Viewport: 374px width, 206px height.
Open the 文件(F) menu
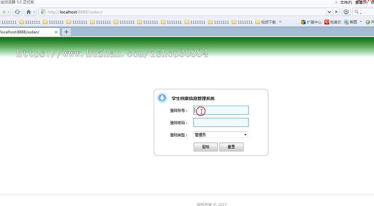click(346, 2)
